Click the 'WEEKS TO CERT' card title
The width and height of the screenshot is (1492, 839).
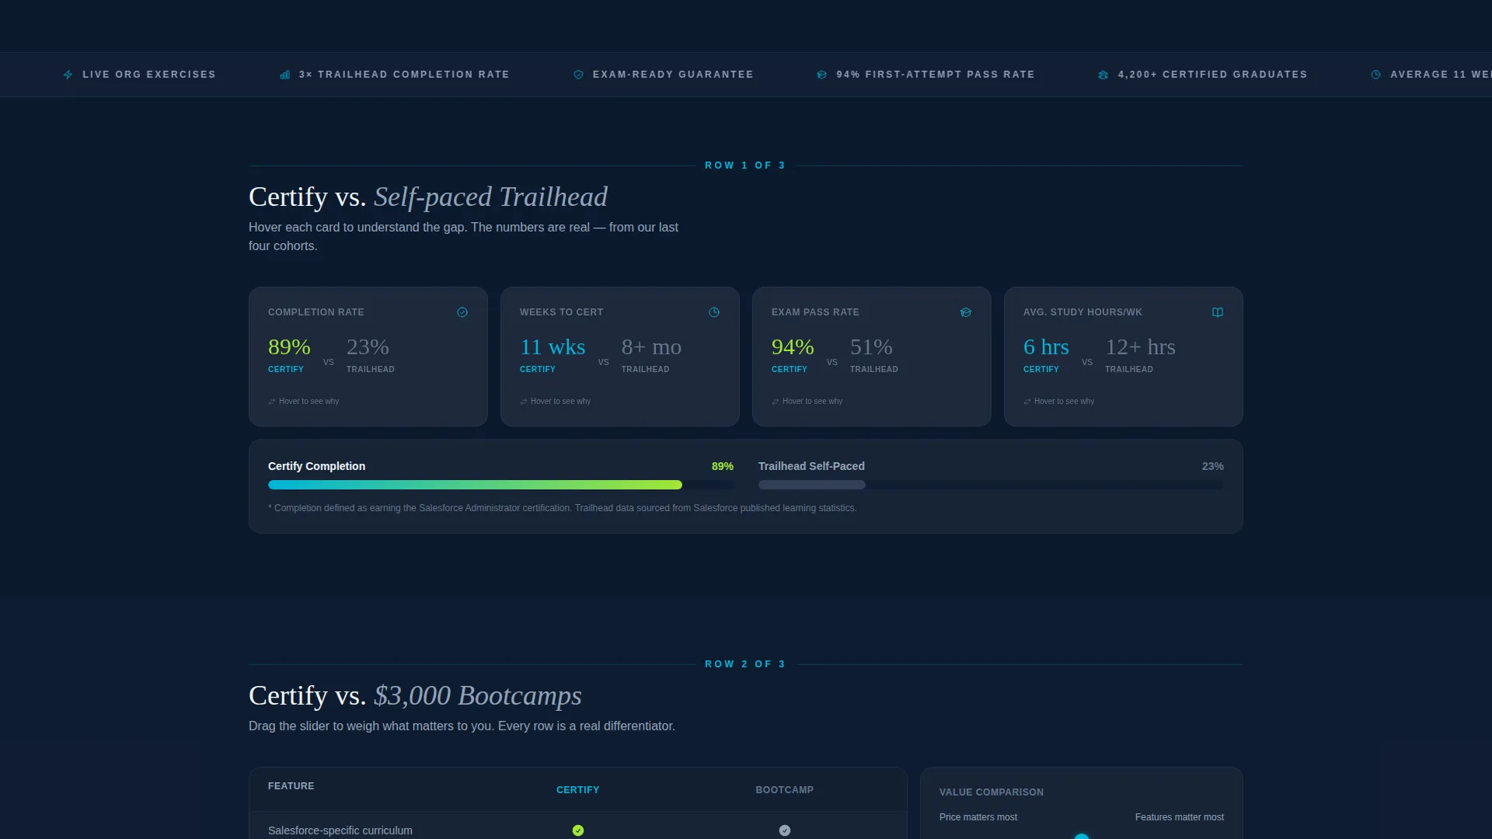tap(561, 312)
